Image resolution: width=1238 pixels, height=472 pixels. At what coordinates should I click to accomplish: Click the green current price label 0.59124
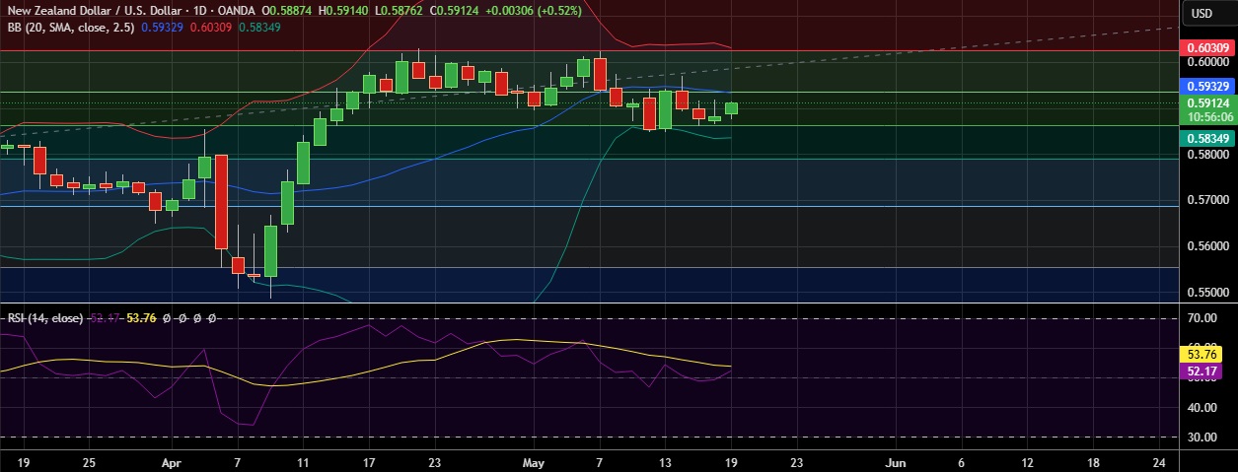pyautogui.click(x=1208, y=102)
